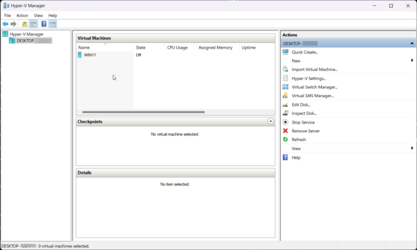Select Stop Service action
The image size is (417, 250).
[303, 122]
